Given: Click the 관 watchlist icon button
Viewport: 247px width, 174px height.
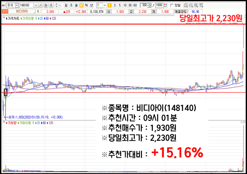Looking at the screenshot, I should (46, 5).
